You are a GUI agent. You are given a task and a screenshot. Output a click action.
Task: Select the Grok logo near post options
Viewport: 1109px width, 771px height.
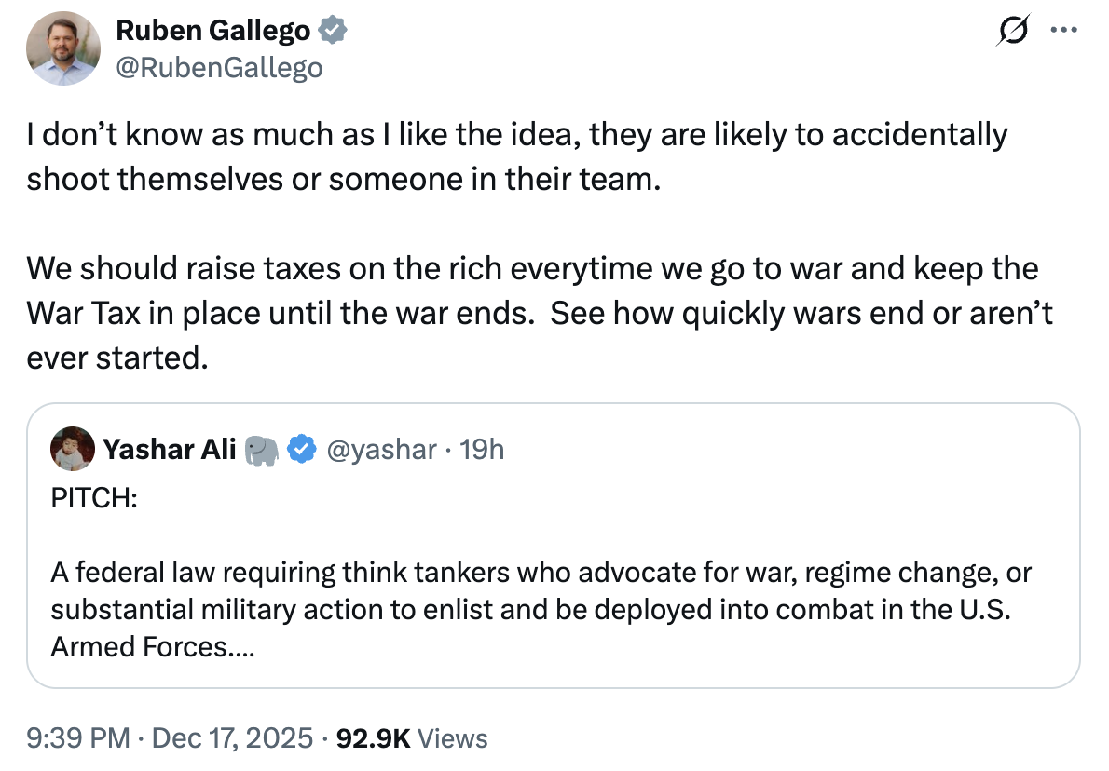pos(1013,31)
